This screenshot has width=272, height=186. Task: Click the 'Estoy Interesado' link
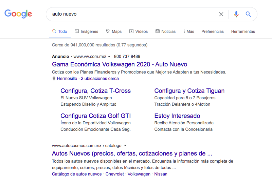[x=177, y=116]
